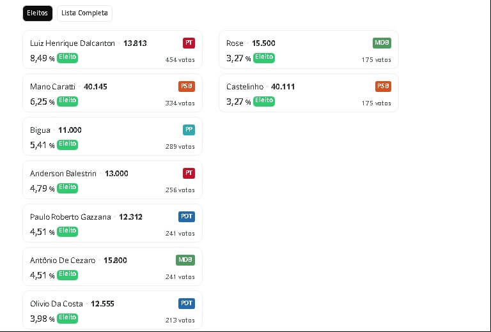This screenshot has width=491, height=332.
Task: Click PT party badge for Luiz Henrique Dalcanton
Action: [x=189, y=43]
